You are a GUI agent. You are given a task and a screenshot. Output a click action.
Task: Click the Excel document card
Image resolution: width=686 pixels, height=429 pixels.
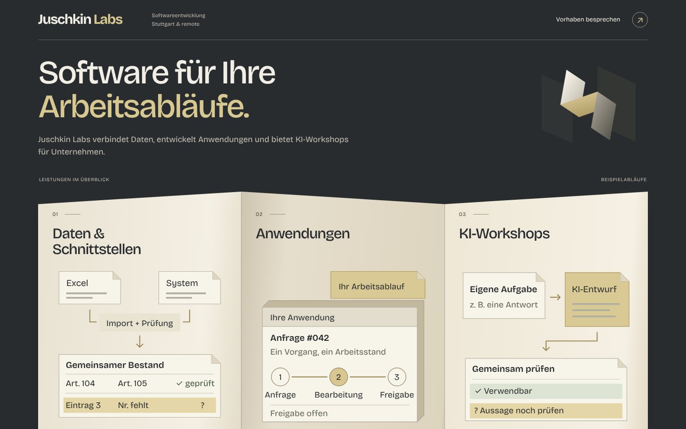90,287
